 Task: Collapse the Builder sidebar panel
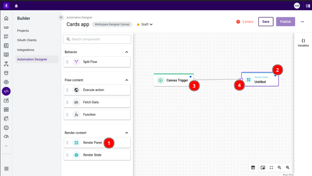click(x=61, y=17)
